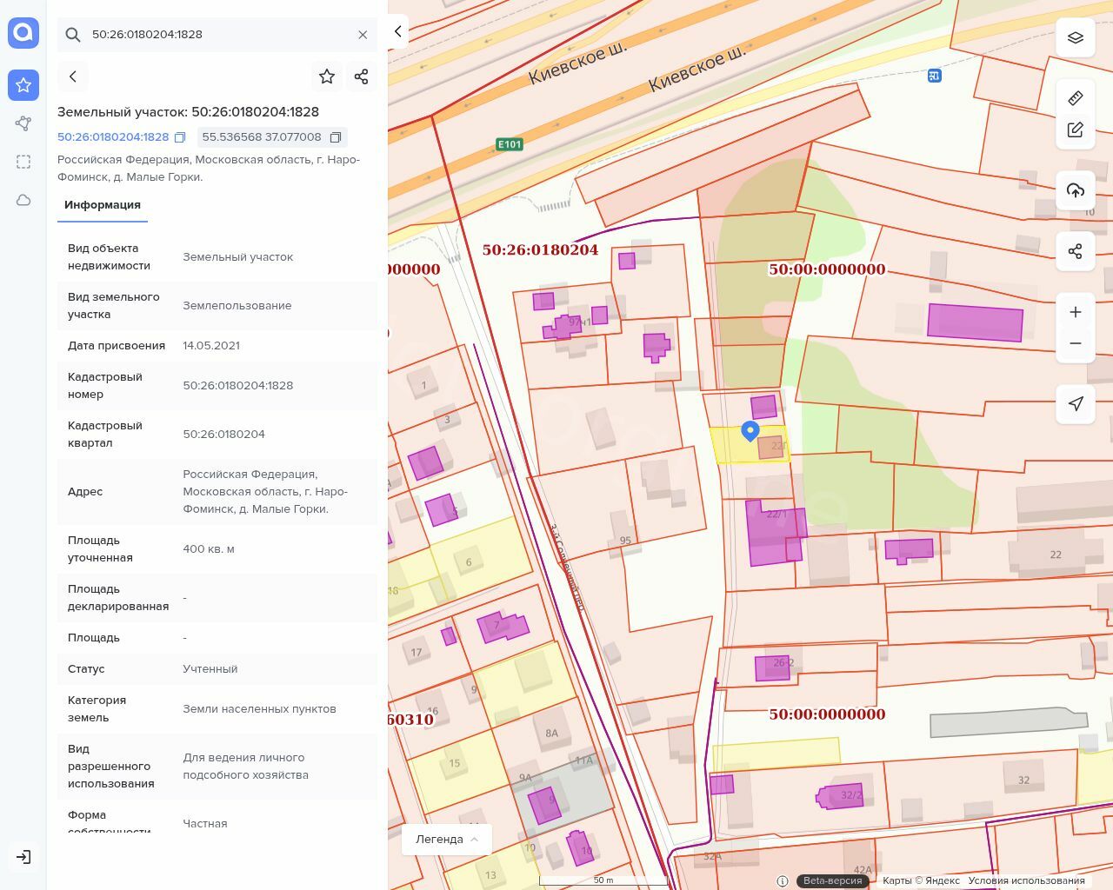Expand the Легенда panel

447,840
